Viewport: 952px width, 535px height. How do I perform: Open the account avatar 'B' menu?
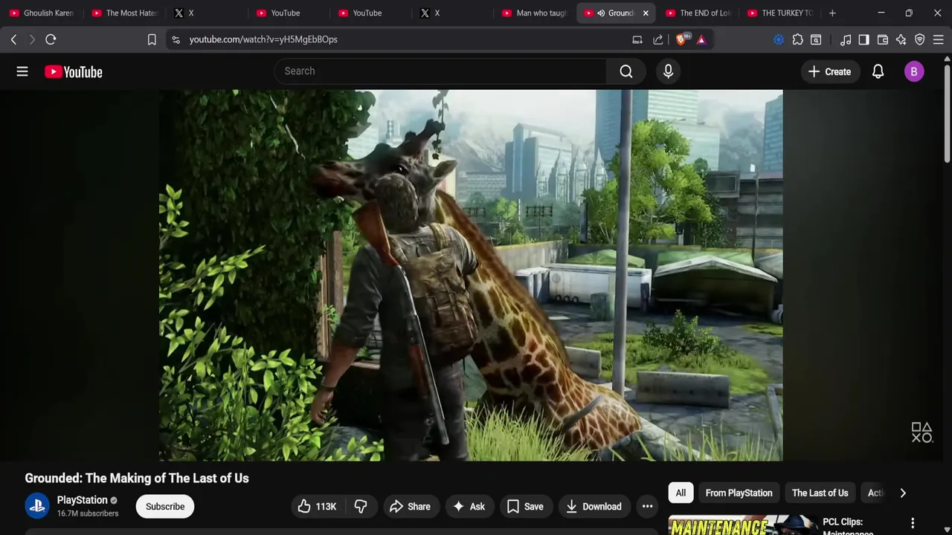tap(914, 71)
